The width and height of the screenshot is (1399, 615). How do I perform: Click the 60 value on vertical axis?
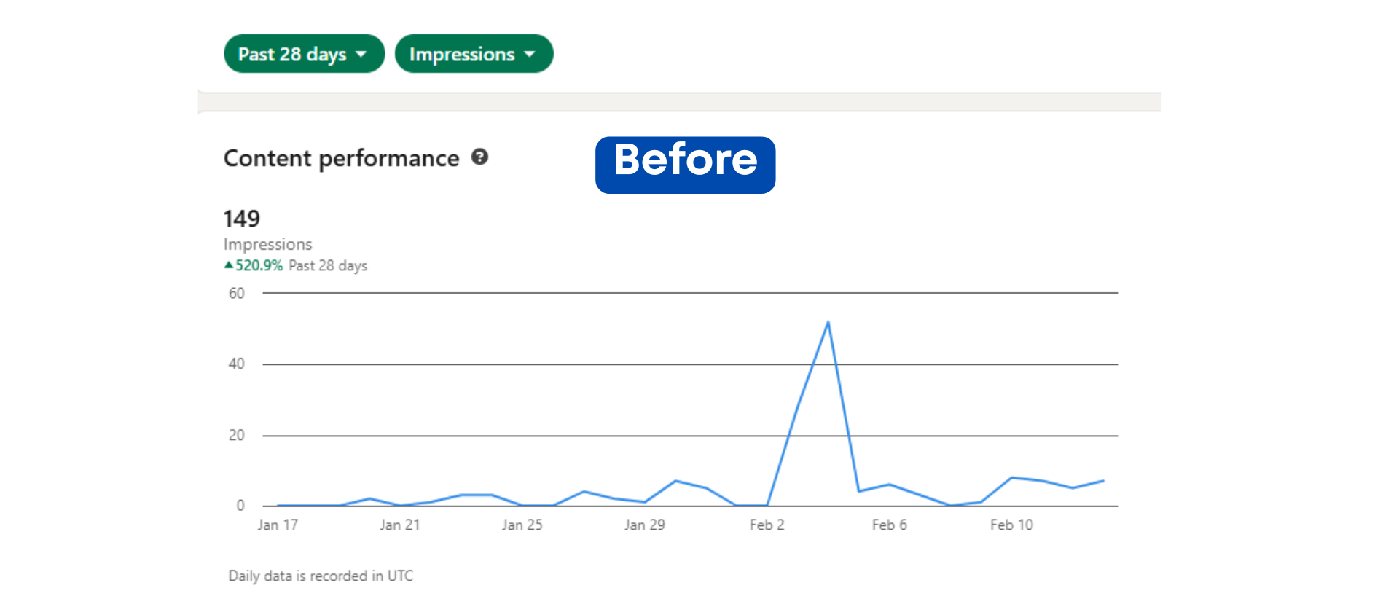[237, 293]
